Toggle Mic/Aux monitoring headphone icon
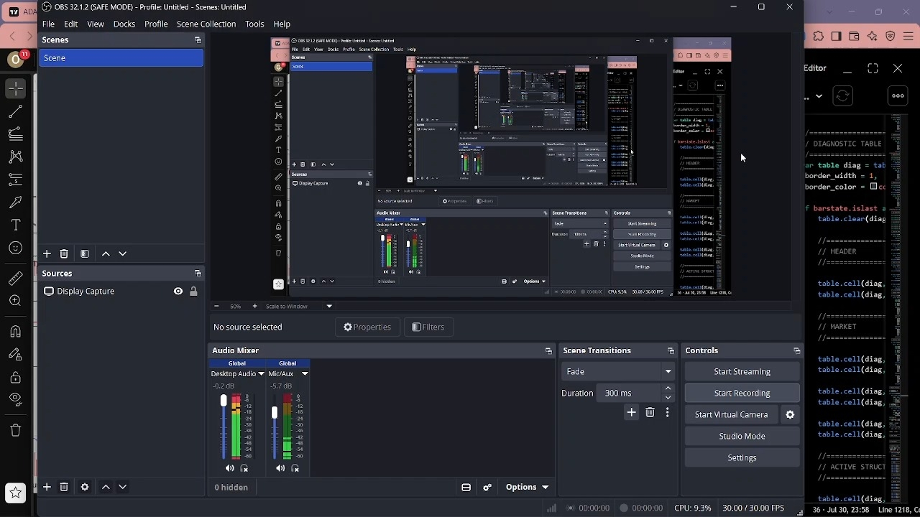 point(295,468)
